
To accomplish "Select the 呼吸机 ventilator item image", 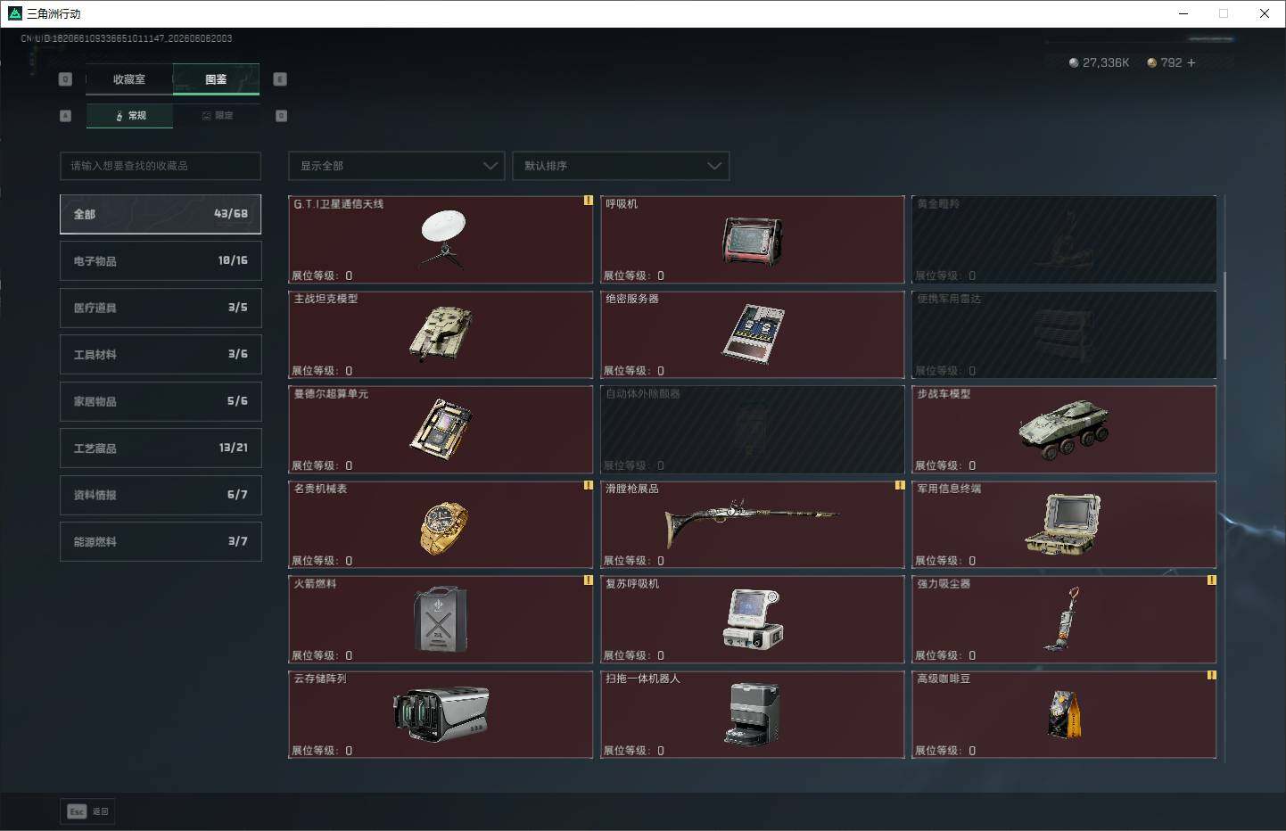I will pyautogui.click(x=752, y=241).
